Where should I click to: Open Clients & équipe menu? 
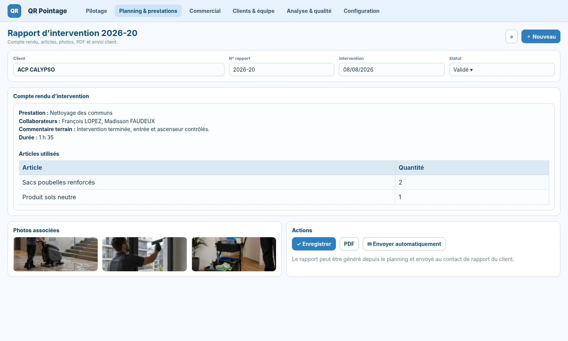[254, 11]
